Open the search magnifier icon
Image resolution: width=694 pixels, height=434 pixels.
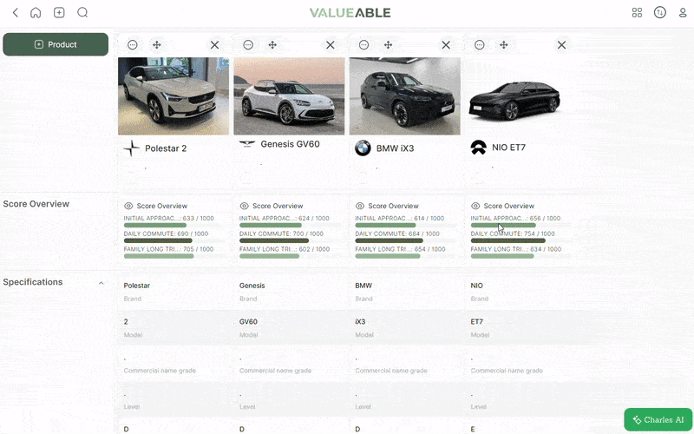pyautogui.click(x=82, y=13)
